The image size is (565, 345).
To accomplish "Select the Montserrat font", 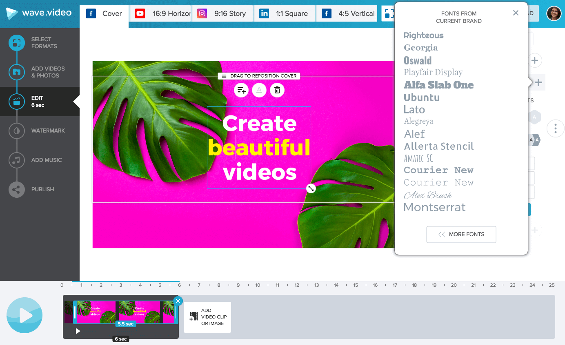I will (x=434, y=207).
